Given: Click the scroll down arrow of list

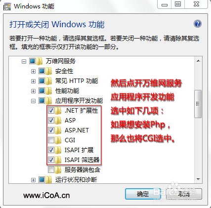Looking at the screenshot, I should pos(198,179).
